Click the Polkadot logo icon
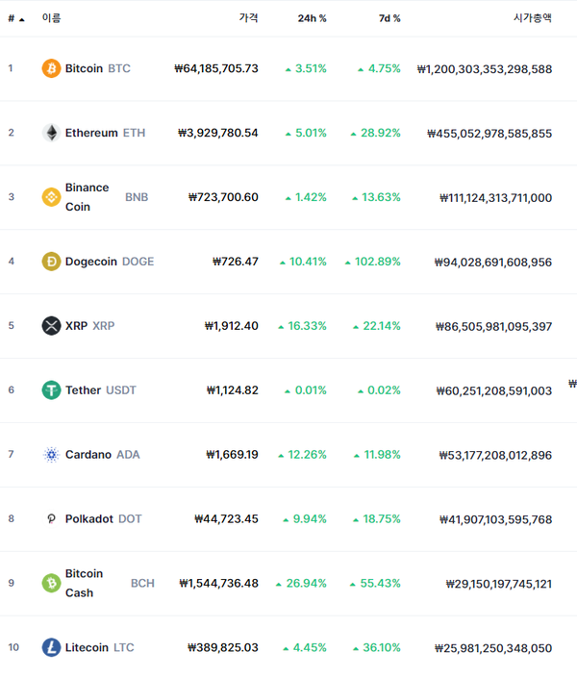This screenshot has height=678, width=577. pos(51,518)
